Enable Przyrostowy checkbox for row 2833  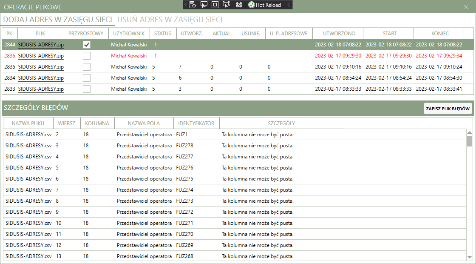pos(87,89)
